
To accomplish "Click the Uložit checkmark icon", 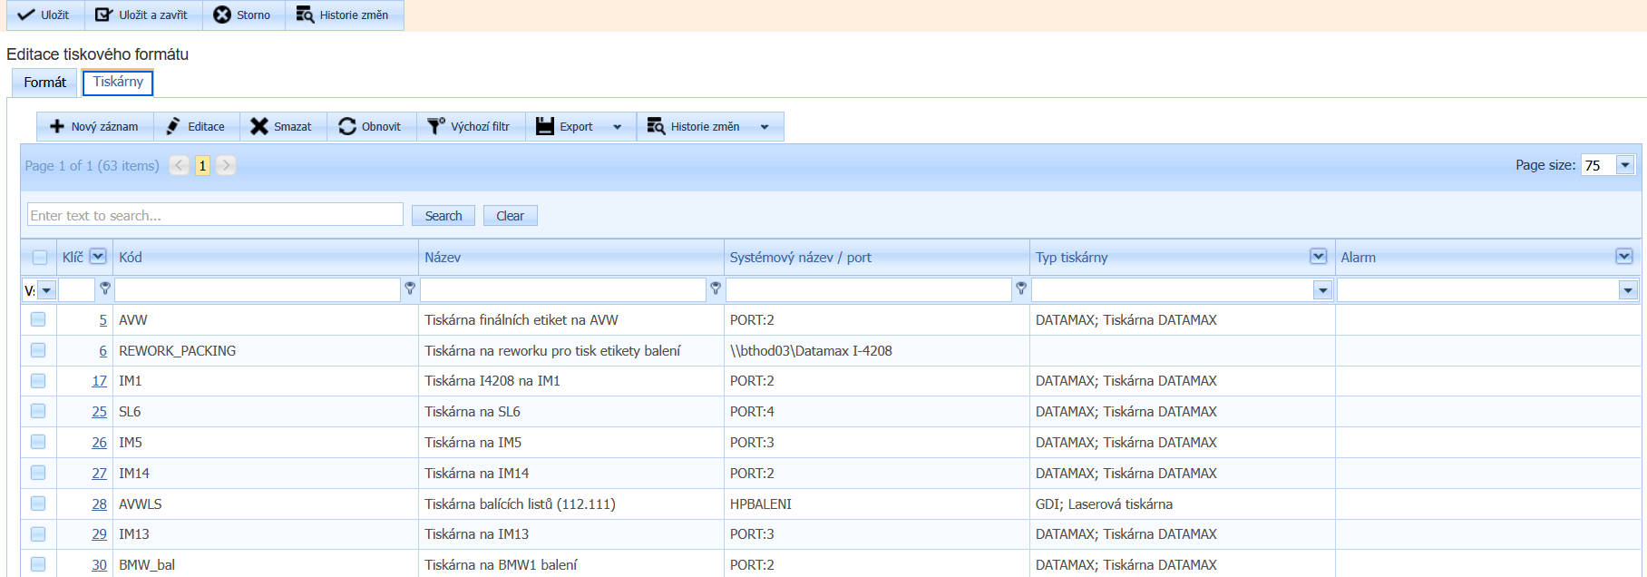I will 26,15.
